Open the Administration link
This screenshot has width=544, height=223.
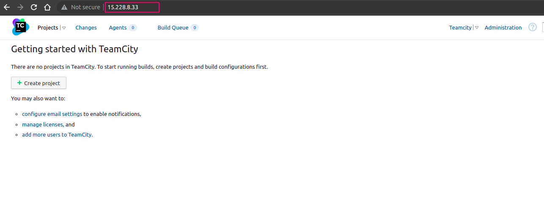(x=503, y=28)
